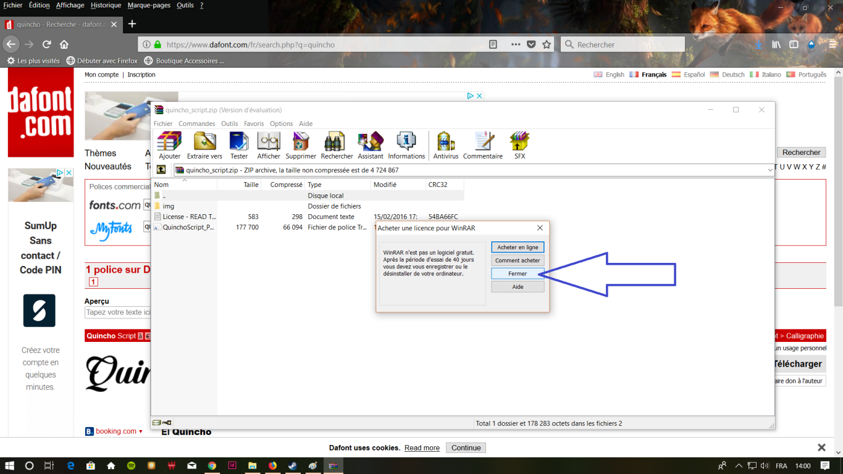The height and width of the screenshot is (474, 843).
Task: Click the Comment acheter button
Action: [518, 260]
